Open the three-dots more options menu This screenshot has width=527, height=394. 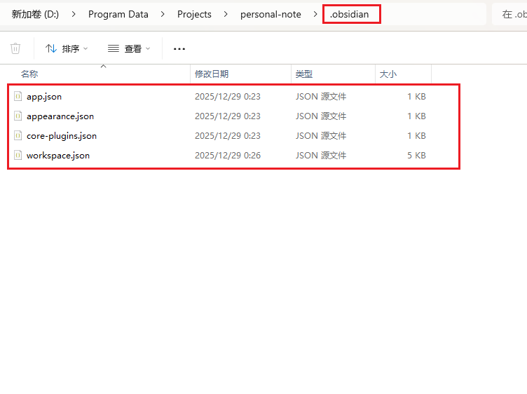(179, 48)
